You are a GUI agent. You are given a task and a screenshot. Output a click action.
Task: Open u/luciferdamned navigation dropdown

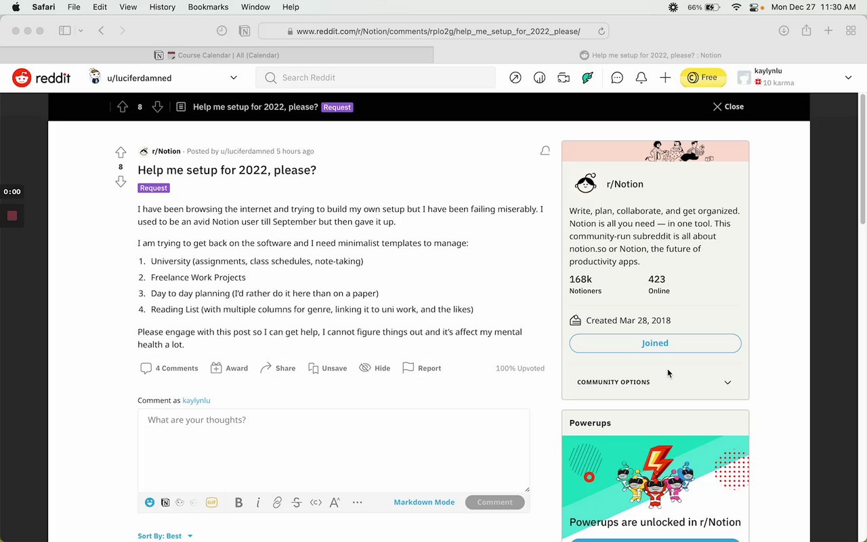click(163, 78)
